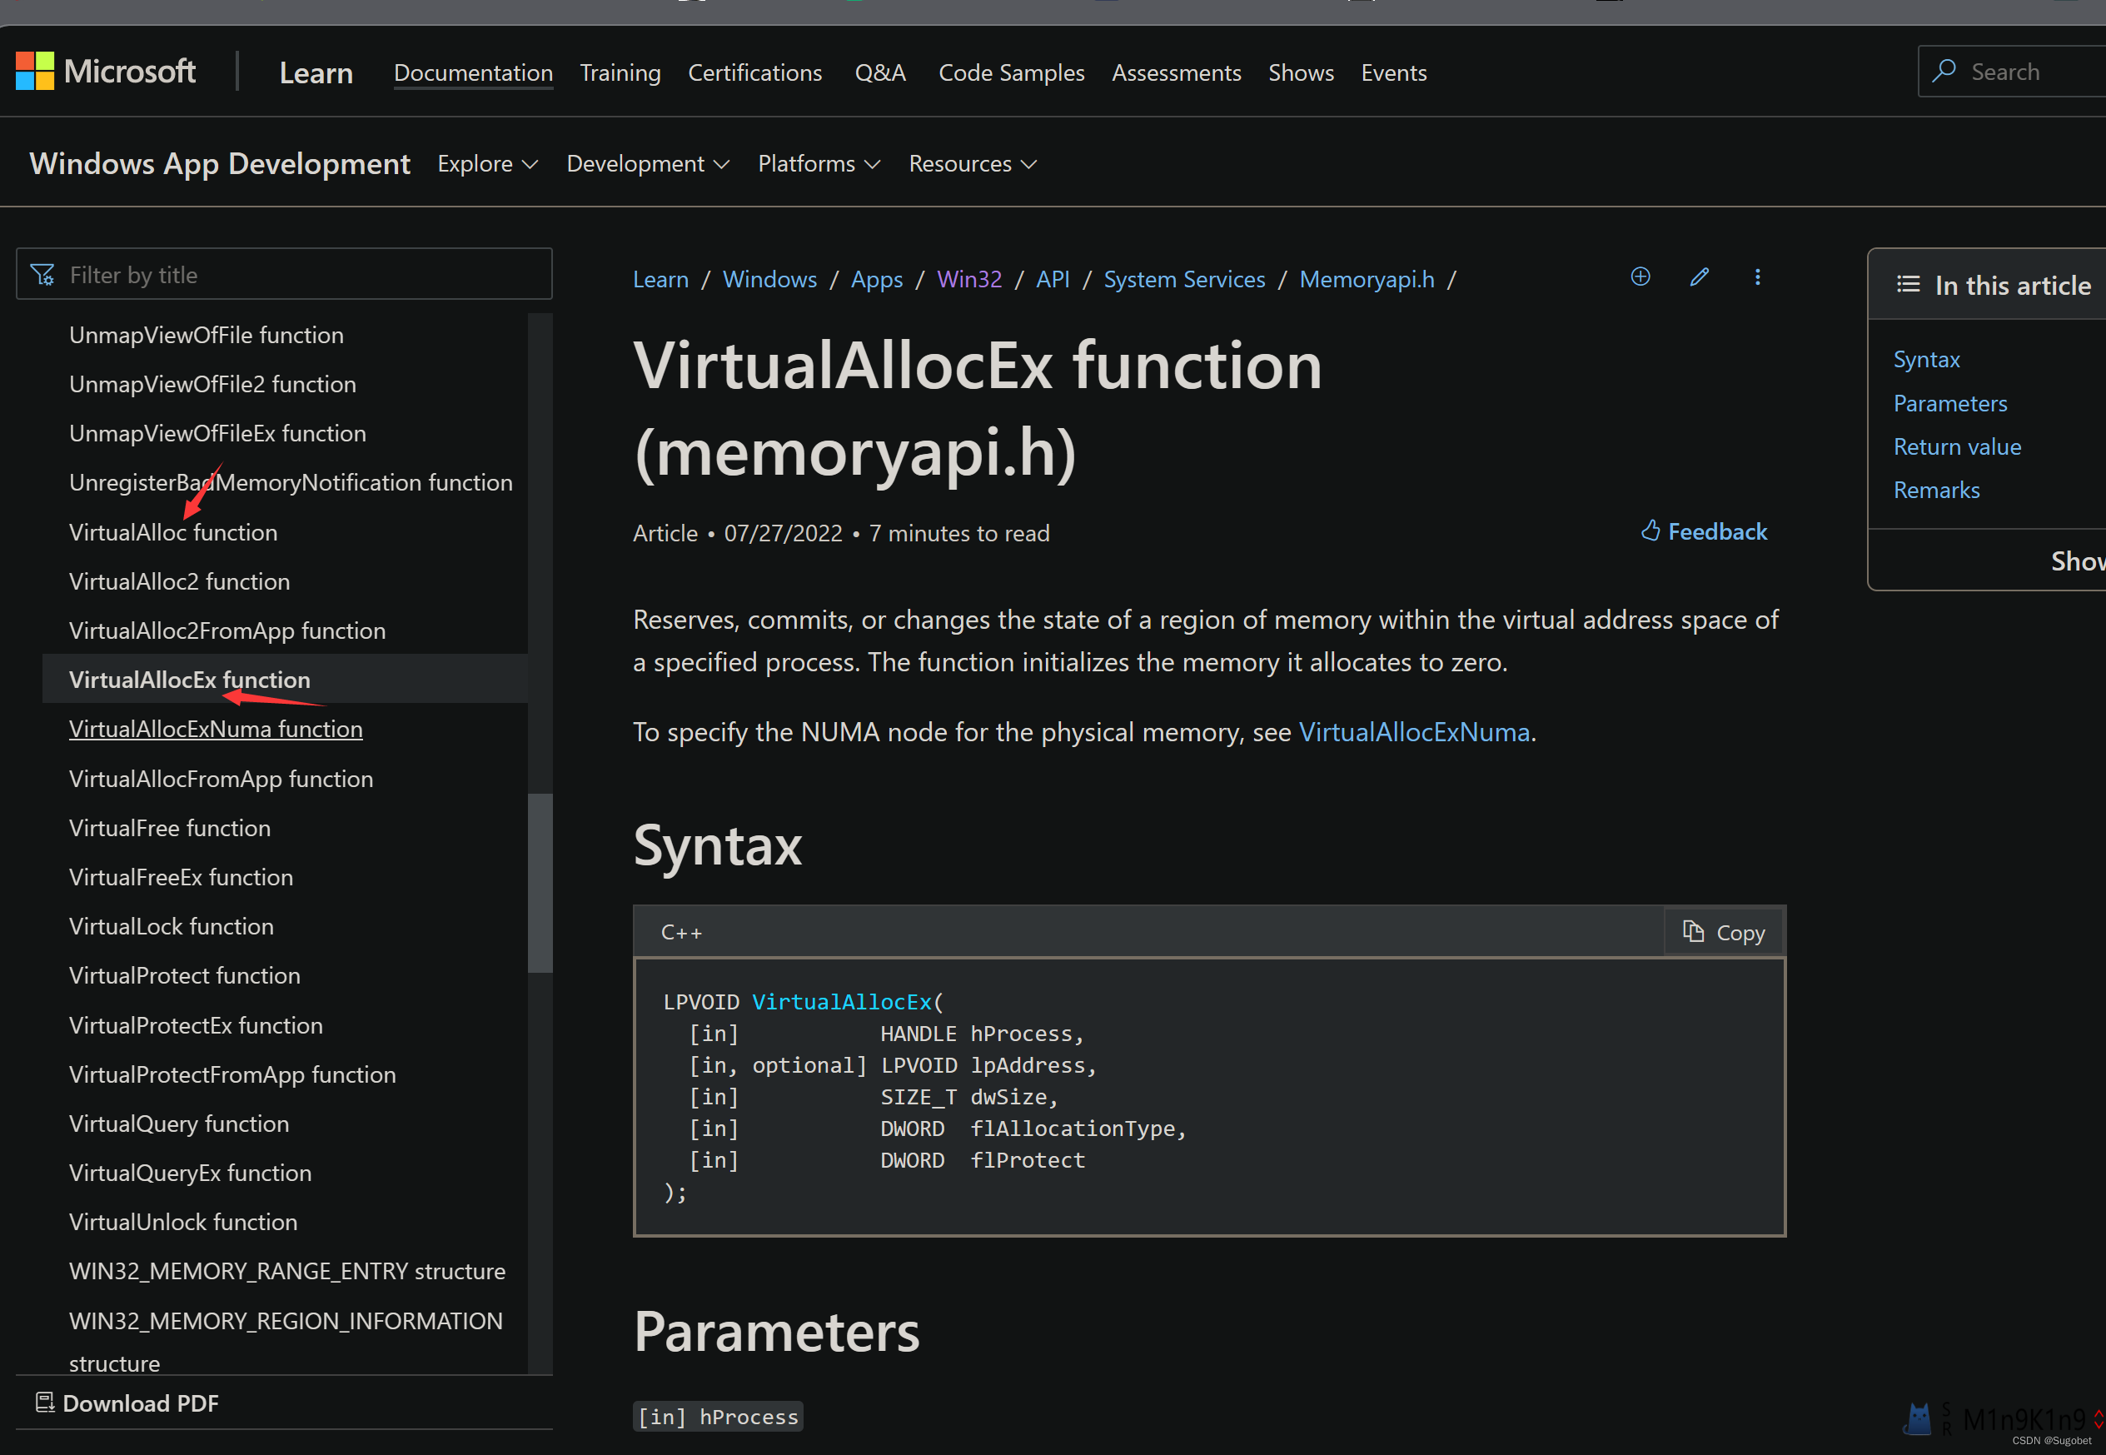Open WIN32_MEMORY_RANGE_ENTRY structure entry

coord(287,1272)
